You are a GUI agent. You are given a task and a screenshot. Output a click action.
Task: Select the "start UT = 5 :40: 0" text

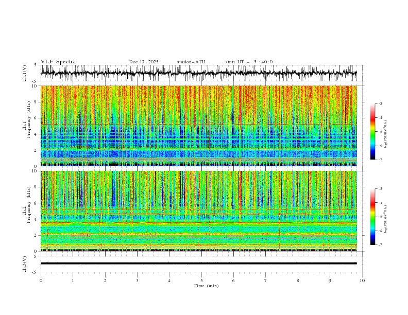coord(249,62)
